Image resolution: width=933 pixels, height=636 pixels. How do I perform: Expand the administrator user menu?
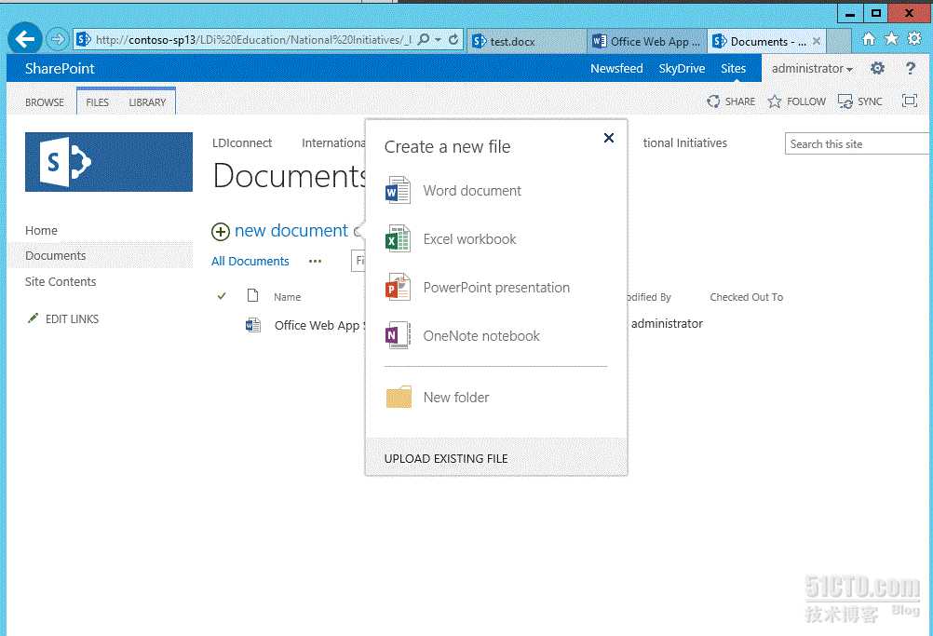pyautogui.click(x=812, y=68)
